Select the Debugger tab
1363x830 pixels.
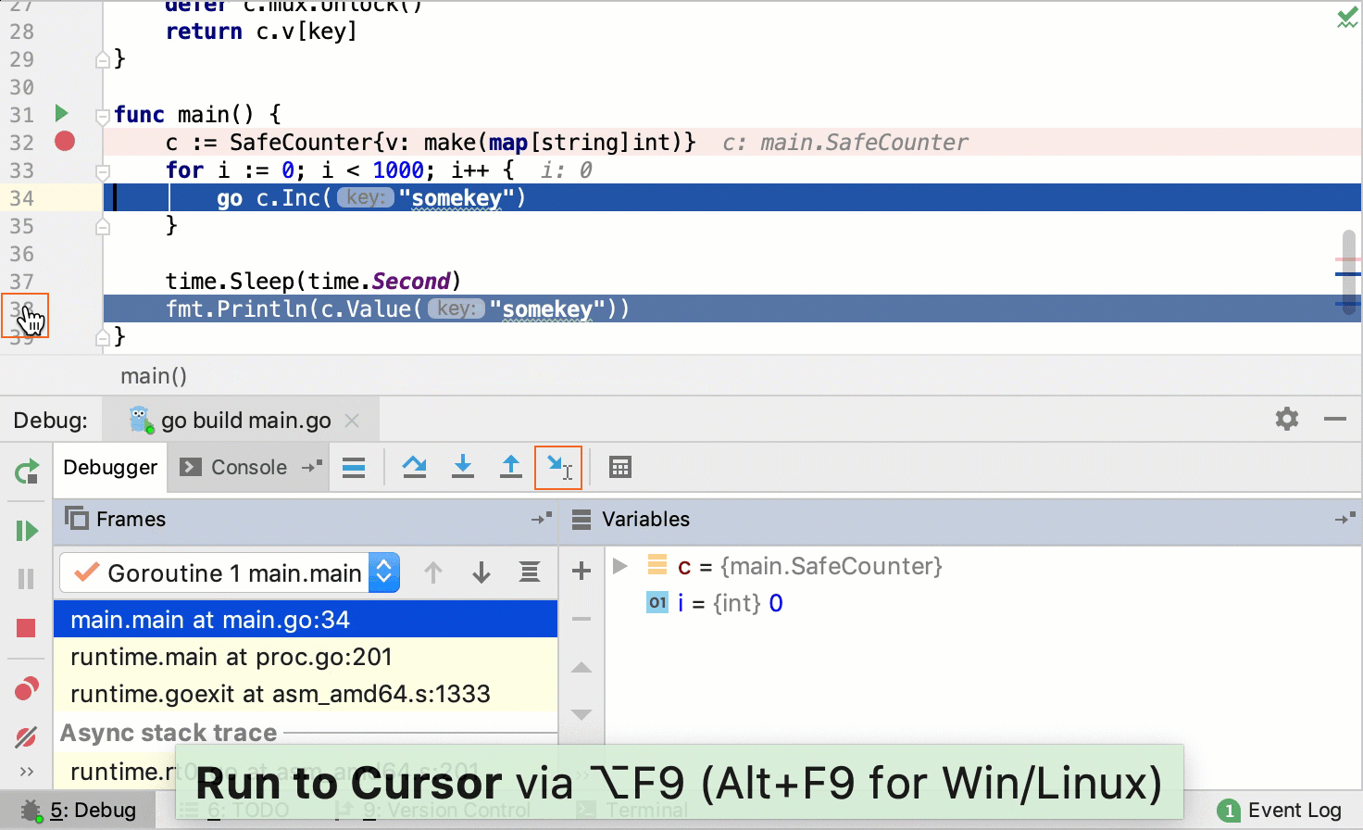tap(110, 468)
